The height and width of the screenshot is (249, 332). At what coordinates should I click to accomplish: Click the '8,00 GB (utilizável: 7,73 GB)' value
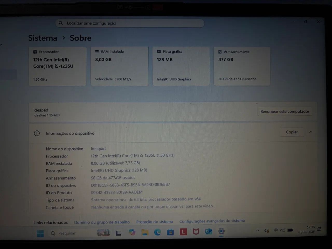click(115, 163)
